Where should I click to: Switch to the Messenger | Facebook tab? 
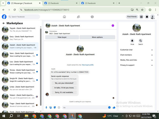point(24,3)
